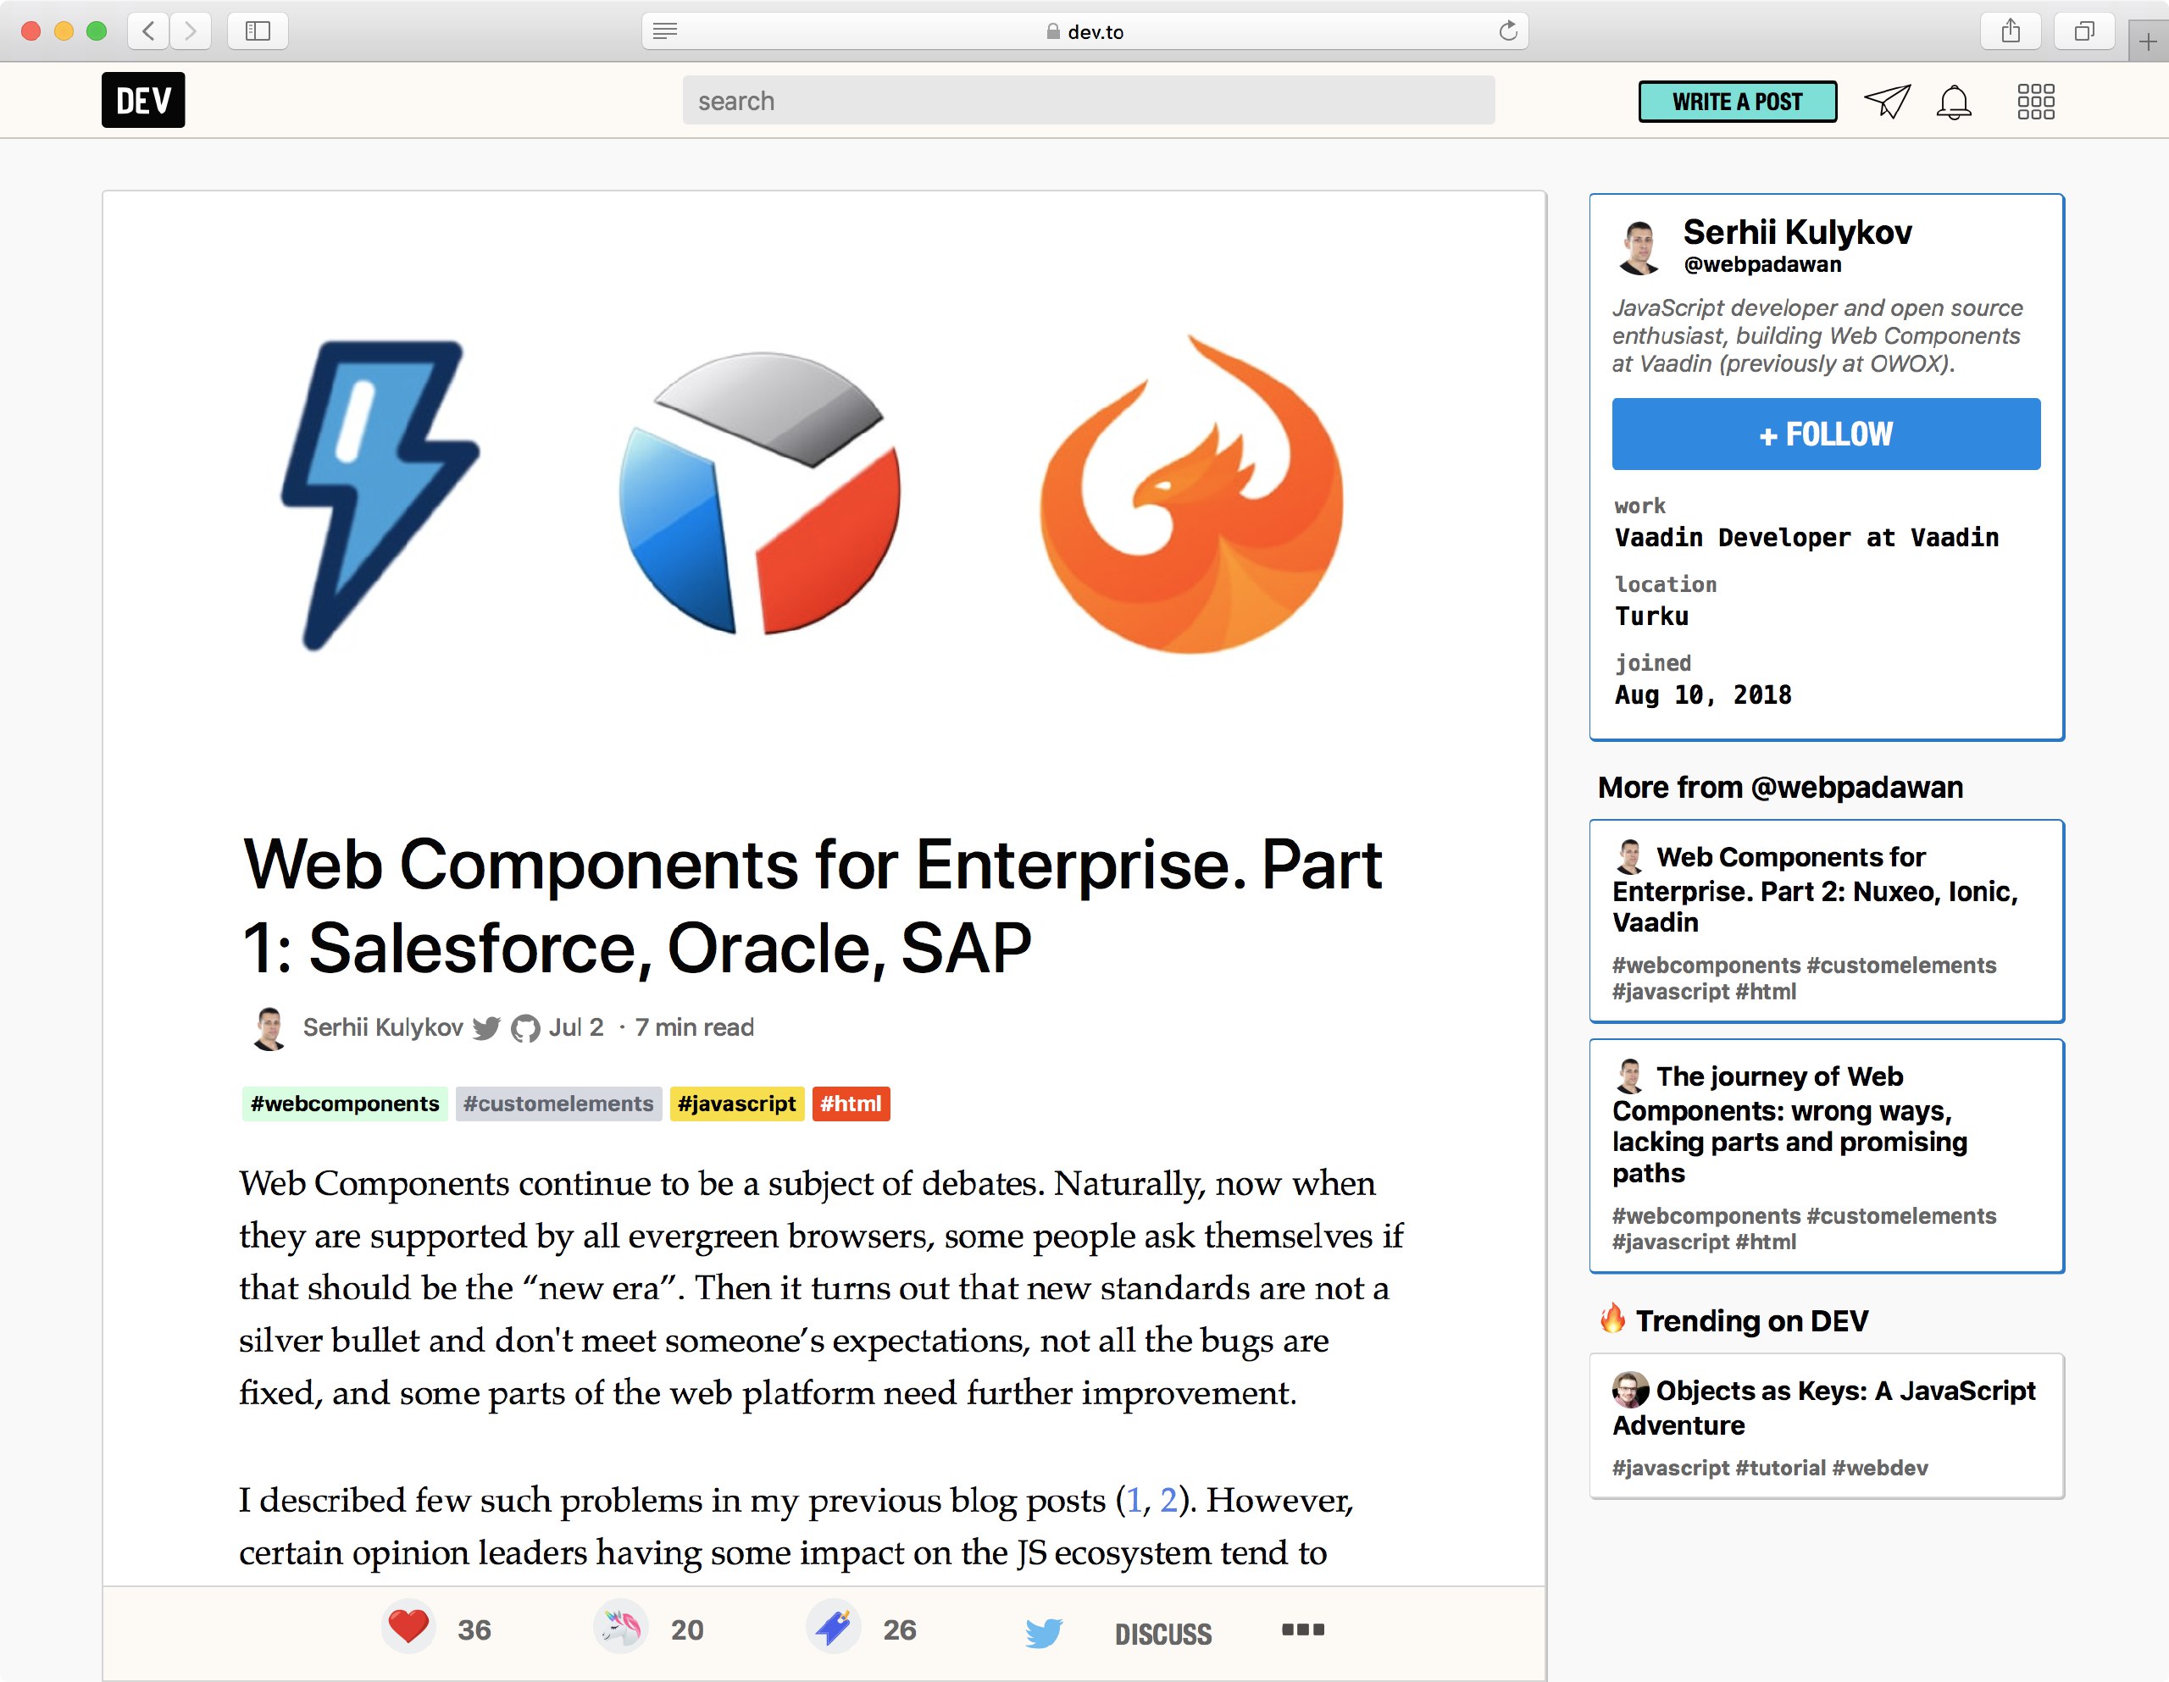2169x1682 pixels.
Task: Click Serhii Kulykov byline under article title
Action: click(x=383, y=1026)
